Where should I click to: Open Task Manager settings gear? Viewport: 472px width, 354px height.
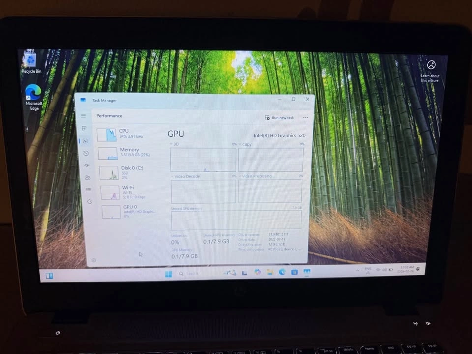tap(93, 260)
